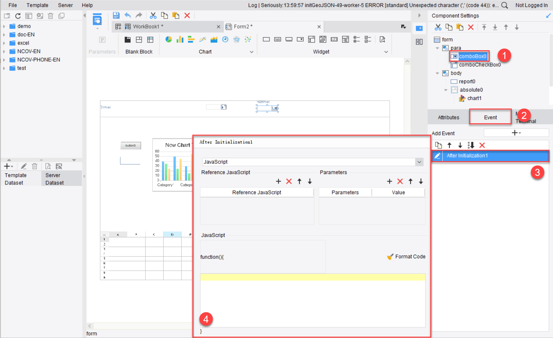Viewport: 553px width, 338px height.
Task: Add a Reference JavaScript with plus icon
Action: coord(278,181)
